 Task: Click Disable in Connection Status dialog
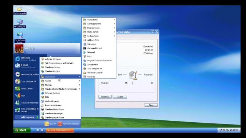point(120,97)
